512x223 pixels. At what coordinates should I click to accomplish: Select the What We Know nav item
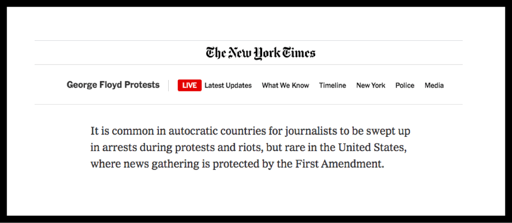click(285, 85)
